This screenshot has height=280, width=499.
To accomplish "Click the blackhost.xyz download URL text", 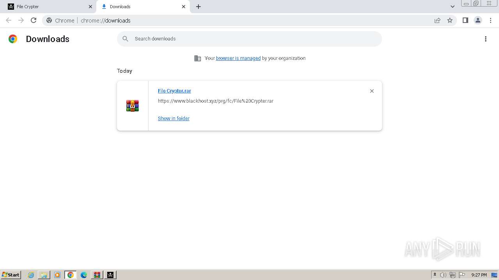I will pos(216,101).
